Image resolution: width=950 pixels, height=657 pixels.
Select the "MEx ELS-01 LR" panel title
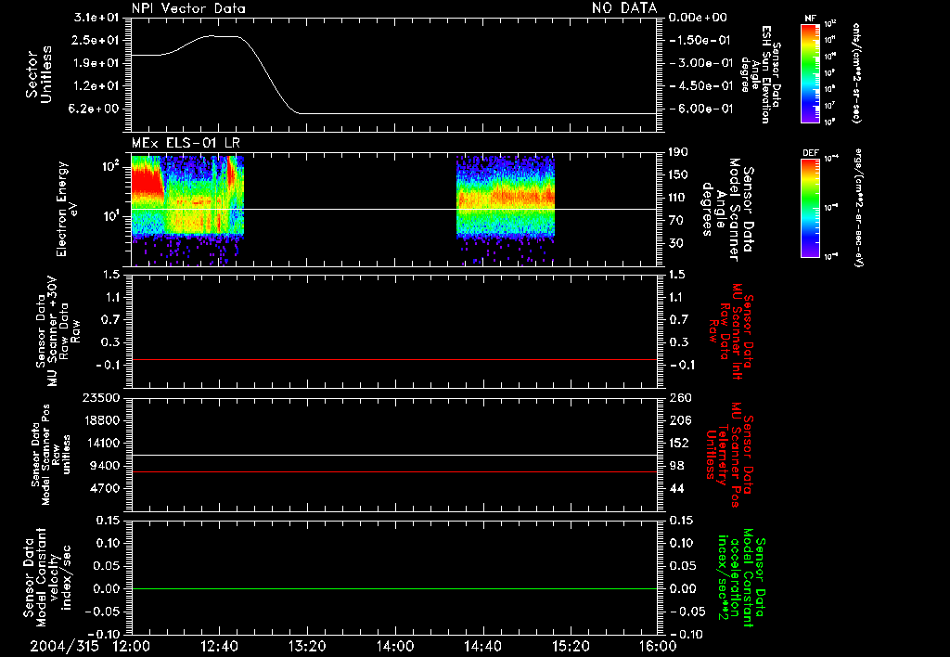(x=186, y=143)
